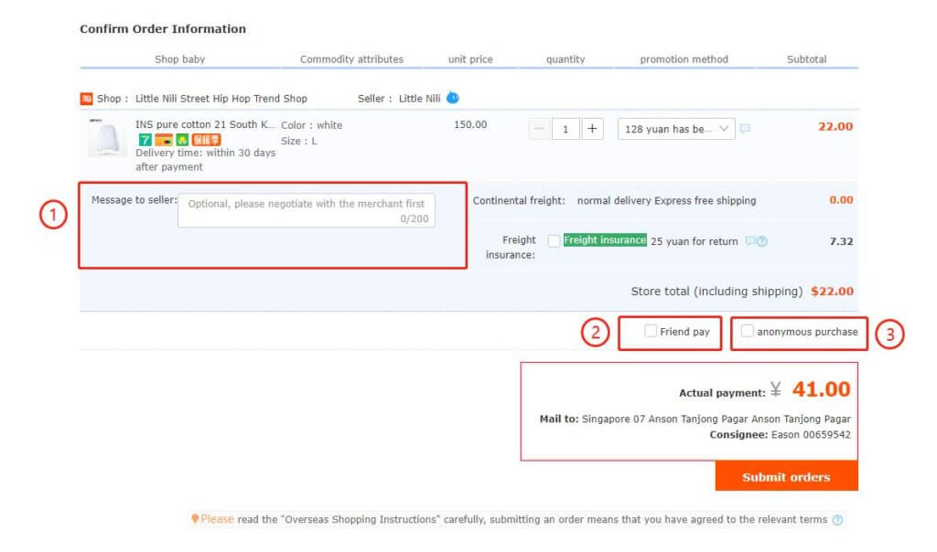This screenshot has width=937, height=552.
Task: Focus the Message to seller text box
Action: coord(307,210)
